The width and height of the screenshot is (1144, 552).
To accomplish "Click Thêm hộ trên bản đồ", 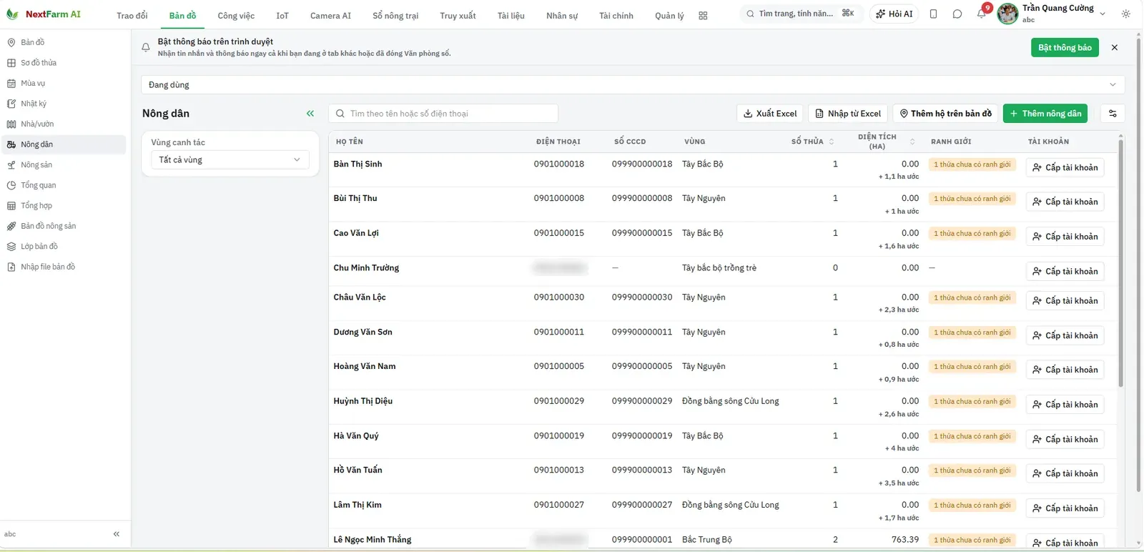I will click(x=945, y=113).
